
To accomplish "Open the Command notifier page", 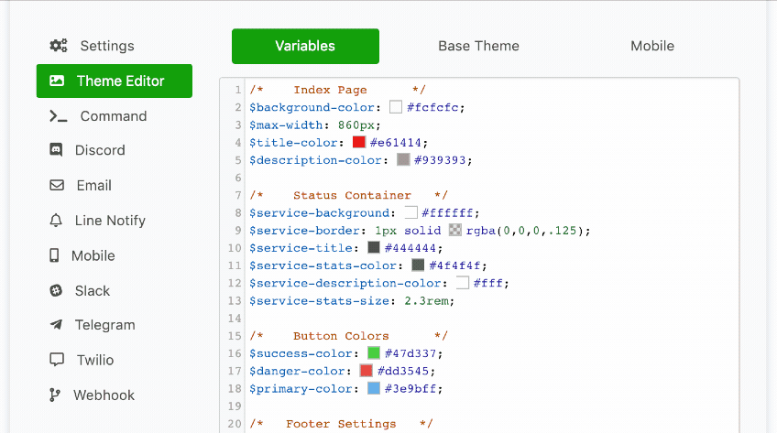I will click(x=114, y=115).
